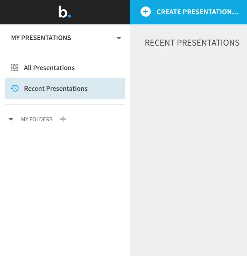Image resolution: width=247 pixels, height=256 pixels.
Task: Add a new folder with plus icon
Action: [x=63, y=119]
